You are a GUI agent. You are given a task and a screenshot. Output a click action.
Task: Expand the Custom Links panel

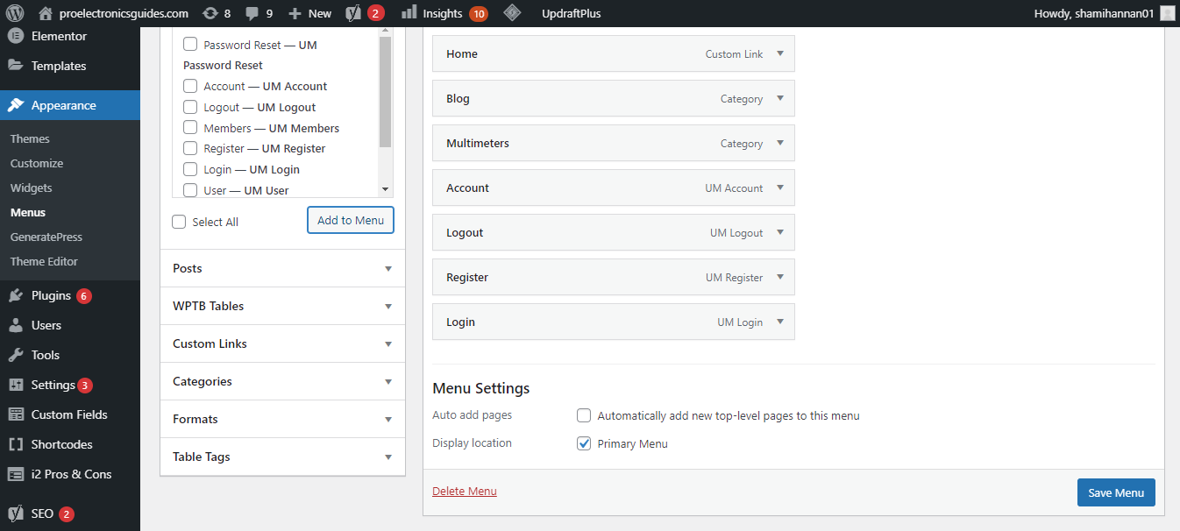388,344
